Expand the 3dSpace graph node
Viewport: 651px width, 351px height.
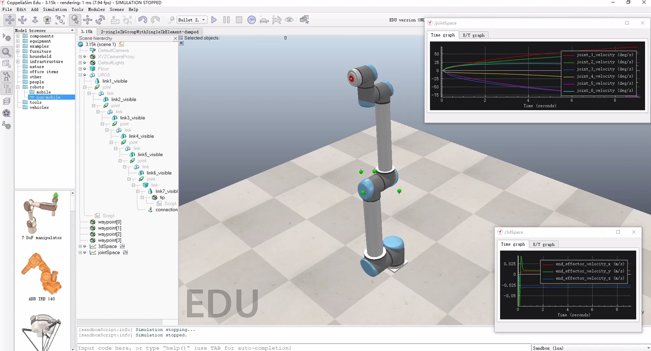tap(80, 246)
